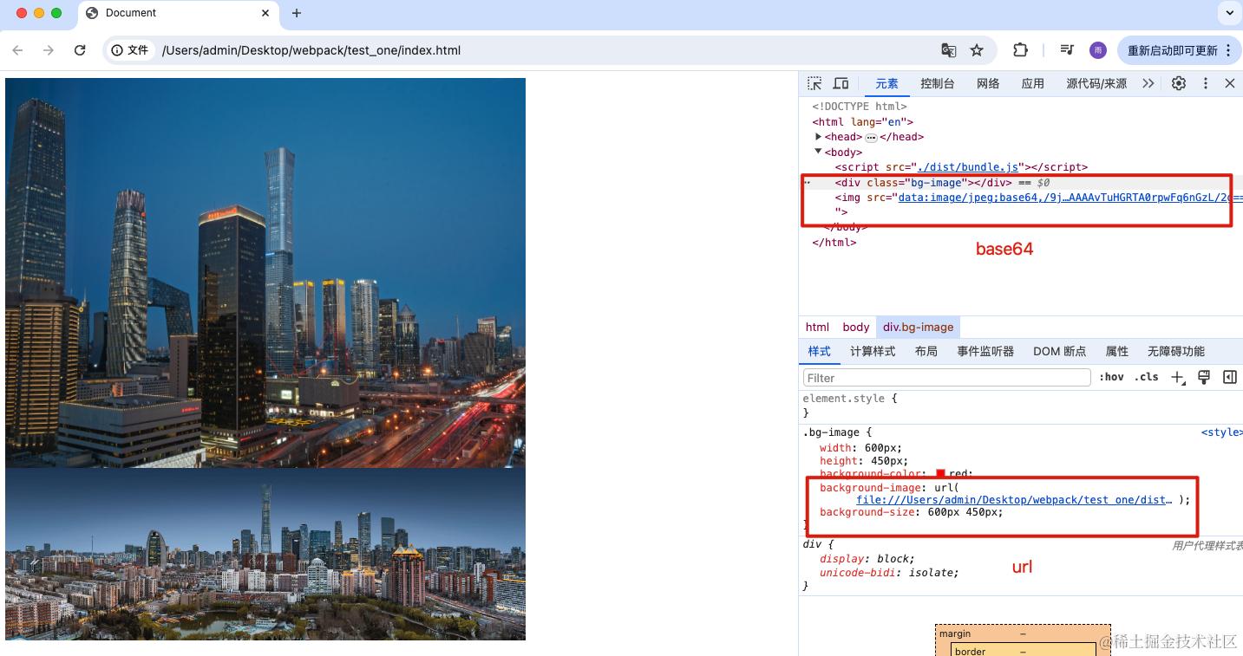Open the ./dist/bundle.js script link

[968, 167]
